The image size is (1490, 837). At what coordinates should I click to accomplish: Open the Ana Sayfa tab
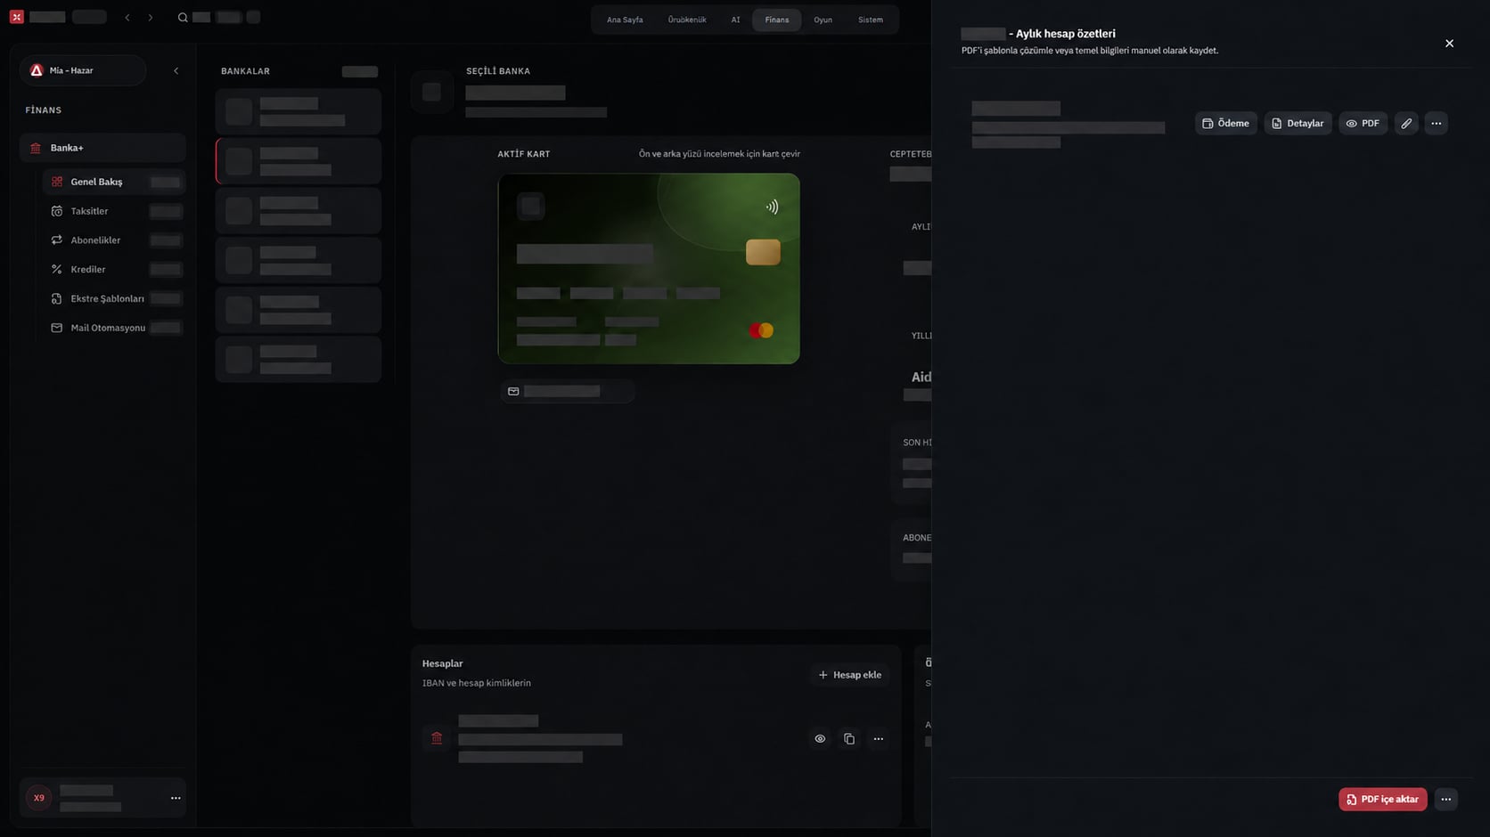click(625, 20)
